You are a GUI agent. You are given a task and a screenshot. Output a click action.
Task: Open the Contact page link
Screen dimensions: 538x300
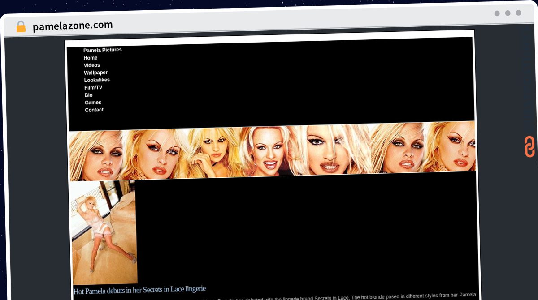click(94, 110)
